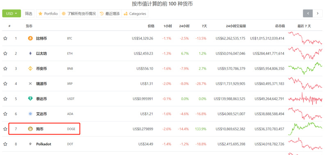Click the Dogecoin coin icon
Image resolution: width=328 pixels, height=155 pixels.
tap(30, 129)
